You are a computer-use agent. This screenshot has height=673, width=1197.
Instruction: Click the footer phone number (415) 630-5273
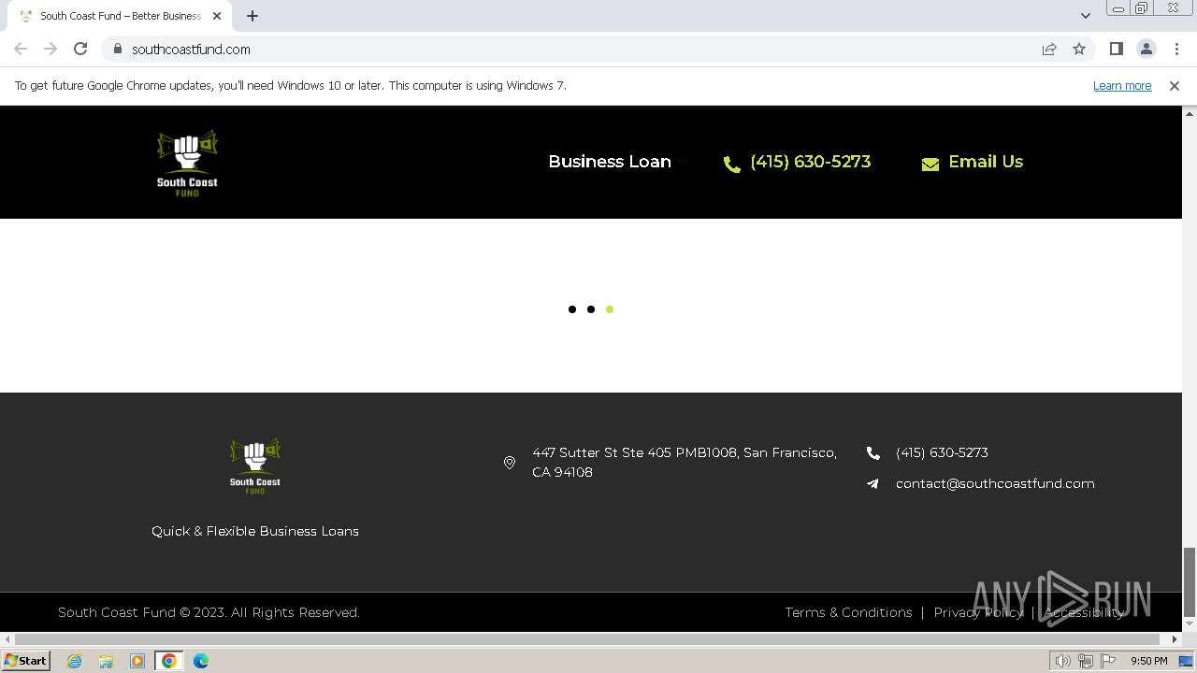tap(942, 452)
